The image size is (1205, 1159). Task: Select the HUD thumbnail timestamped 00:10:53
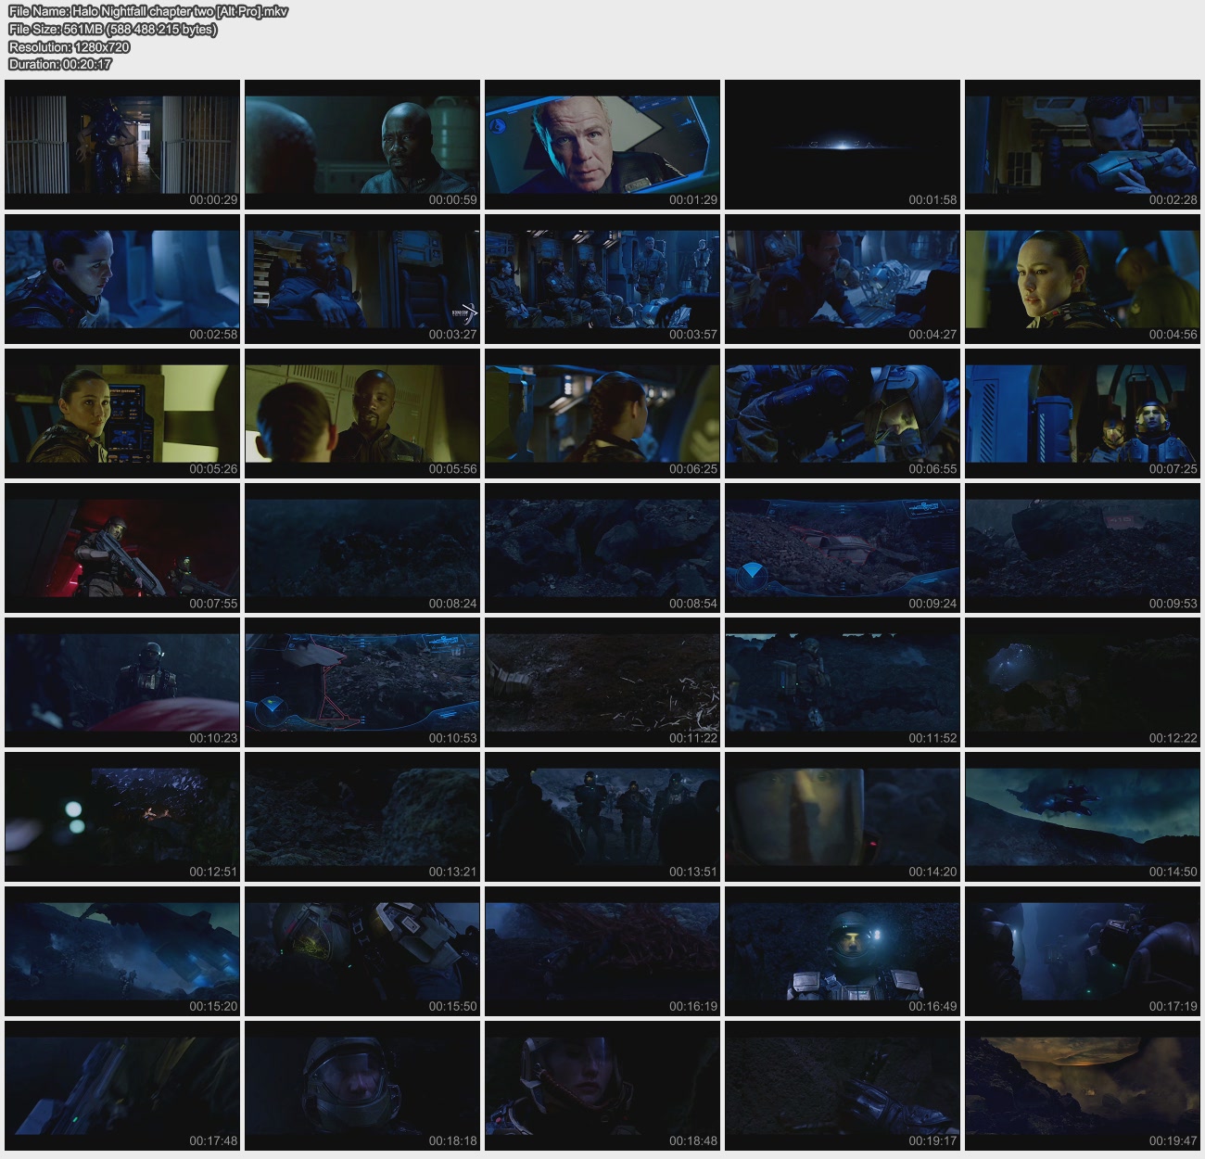[x=362, y=682]
